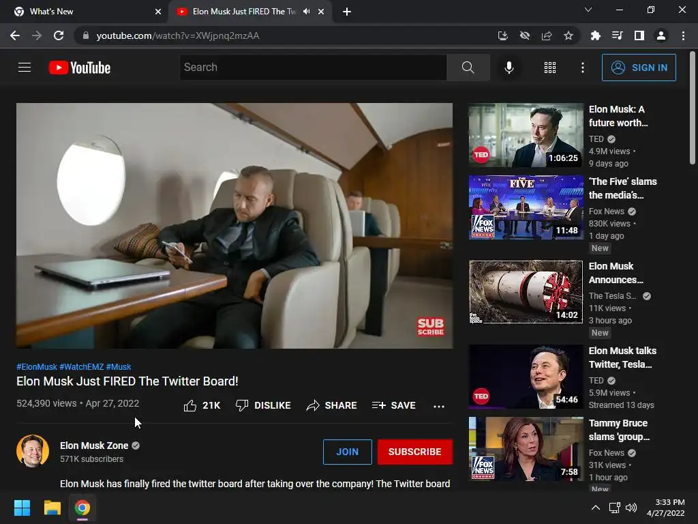This screenshot has height=524, width=698.
Task: Open the Chrome profile icon
Action: tap(661, 35)
